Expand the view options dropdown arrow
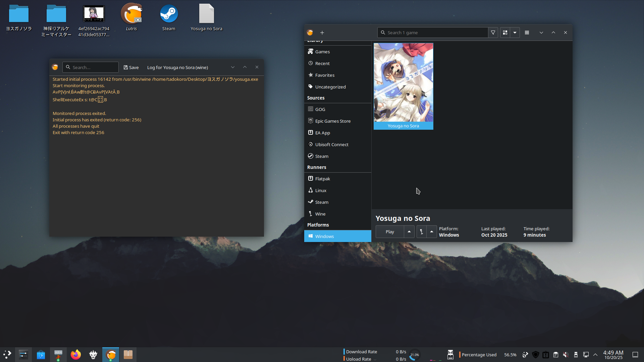644x362 pixels. [515, 33]
